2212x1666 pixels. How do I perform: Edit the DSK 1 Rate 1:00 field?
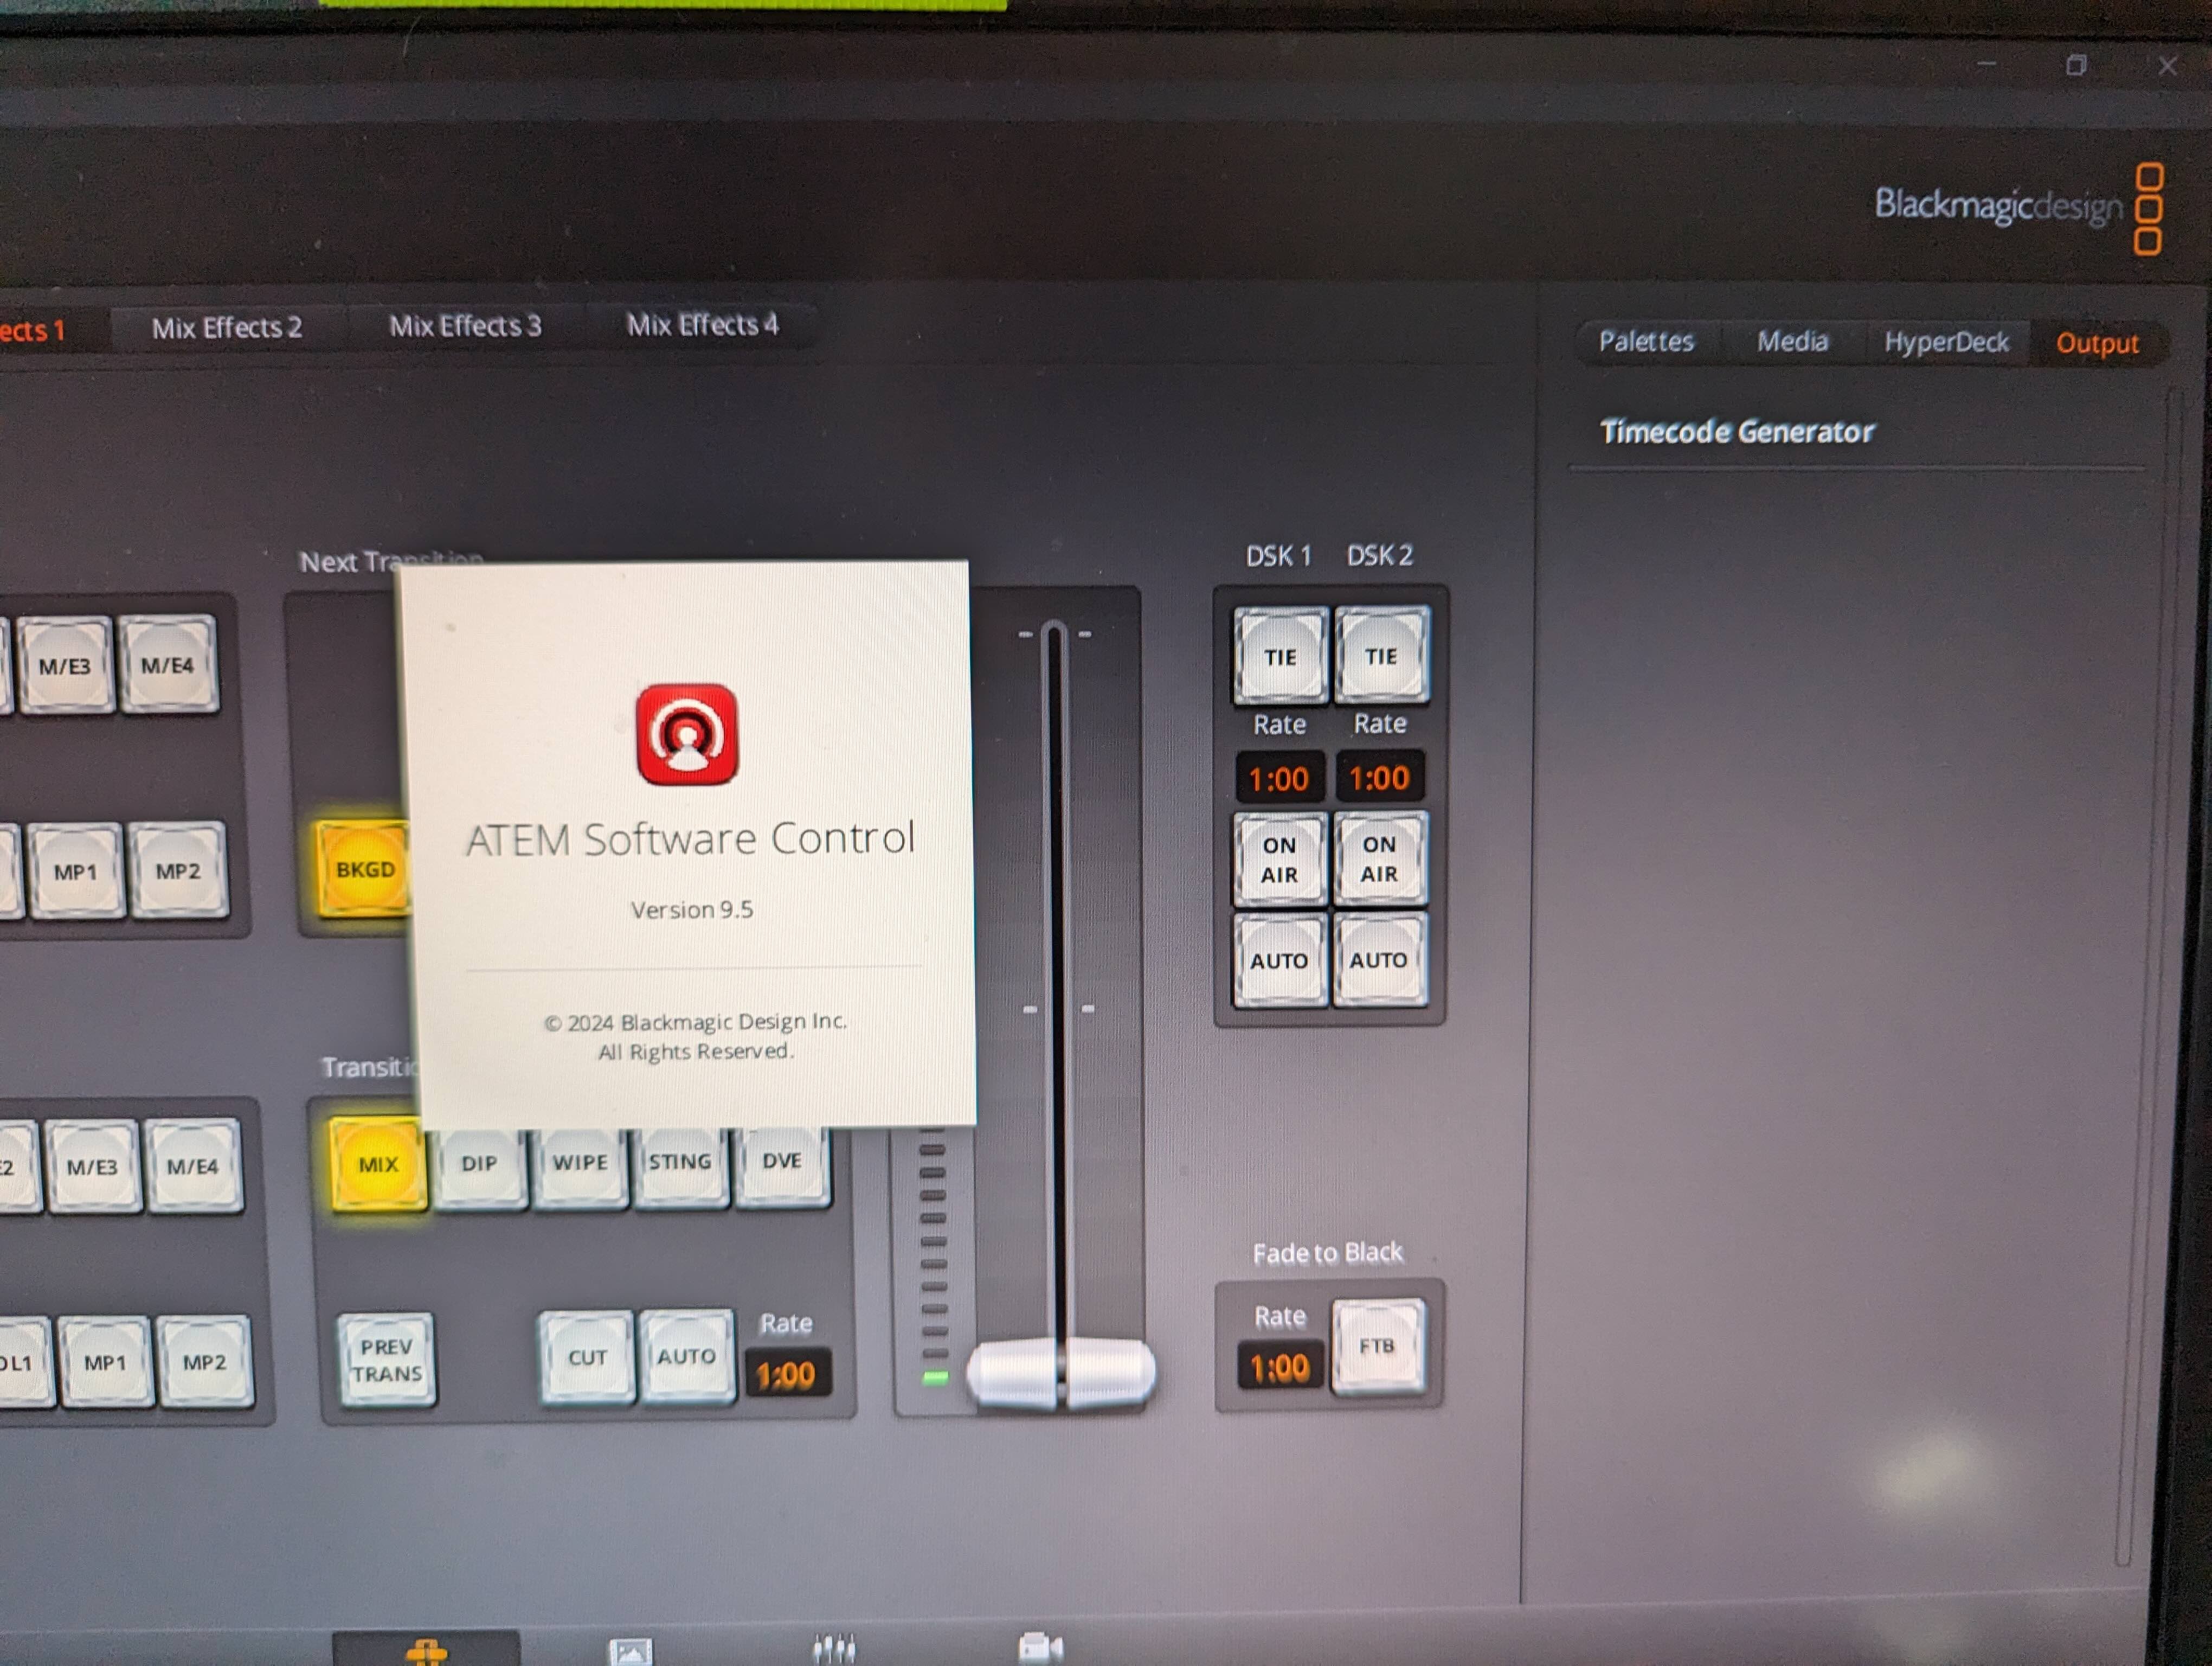(x=1279, y=779)
